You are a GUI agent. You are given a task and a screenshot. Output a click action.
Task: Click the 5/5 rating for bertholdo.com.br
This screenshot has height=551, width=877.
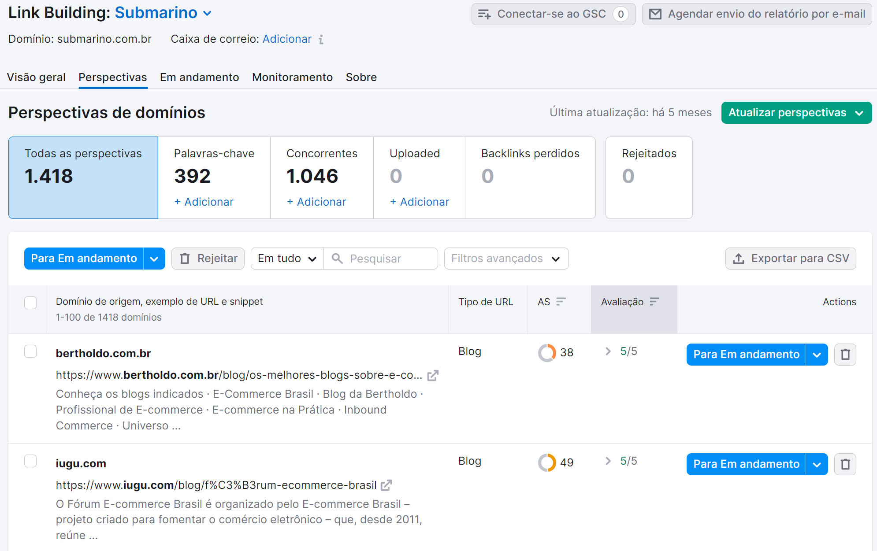click(x=628, y=351)
